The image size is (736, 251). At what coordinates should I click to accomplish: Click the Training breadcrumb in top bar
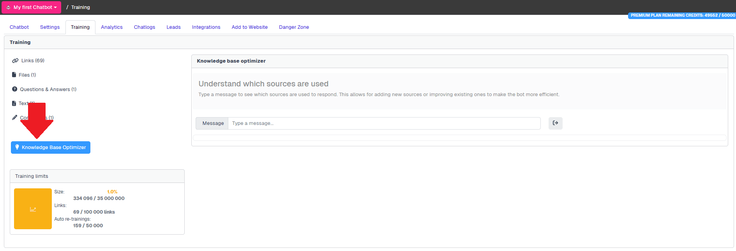coord(81,7)
